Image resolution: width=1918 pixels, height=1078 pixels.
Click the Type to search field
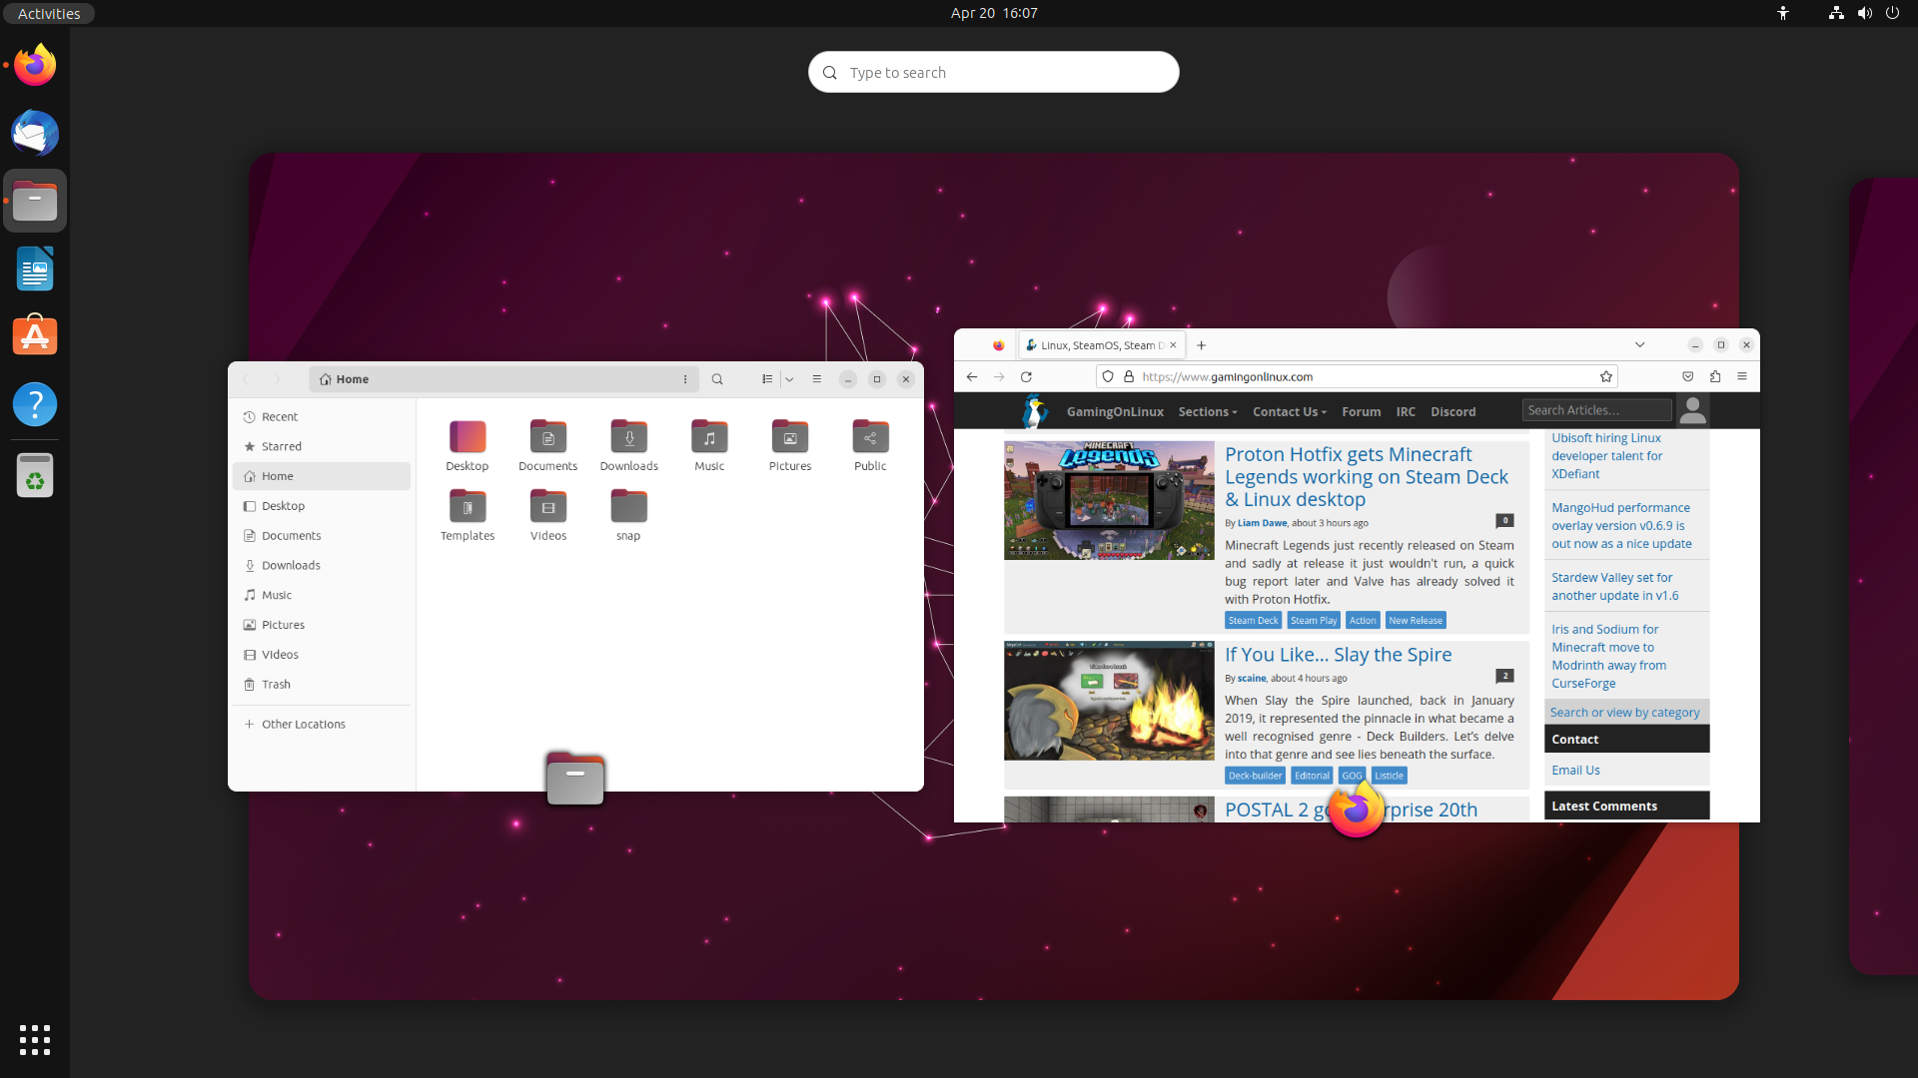pyautogui.click(x=994, y=72)
